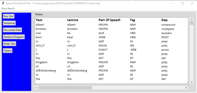Click WÃ¼rttemberg in the Text column
Viewport: 197px width, 93px height.
tap(46, 71)
